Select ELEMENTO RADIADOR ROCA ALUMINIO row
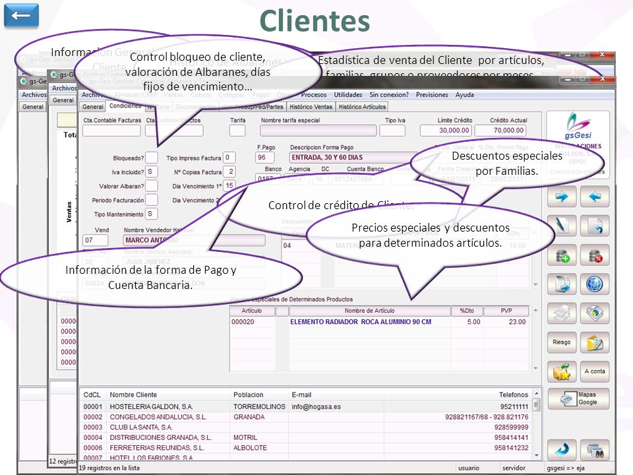The image size is (633, 475). 379,322
